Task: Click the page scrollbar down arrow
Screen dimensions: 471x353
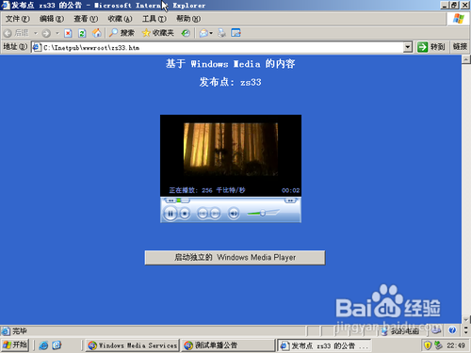Action: pyautogui.click(x=466, y=320)
